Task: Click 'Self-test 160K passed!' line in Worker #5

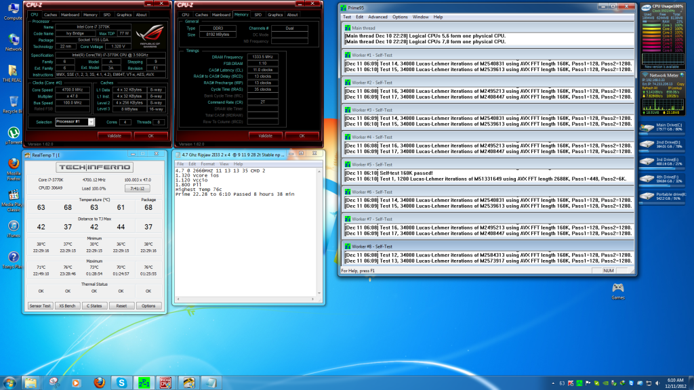Action: pos(388,173)
